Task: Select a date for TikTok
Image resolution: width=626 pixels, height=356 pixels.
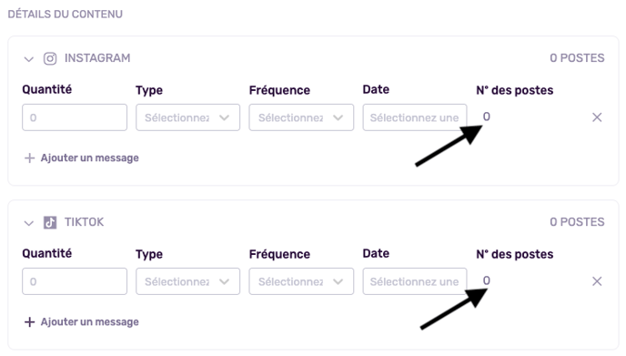Action: tap(414, 281)
